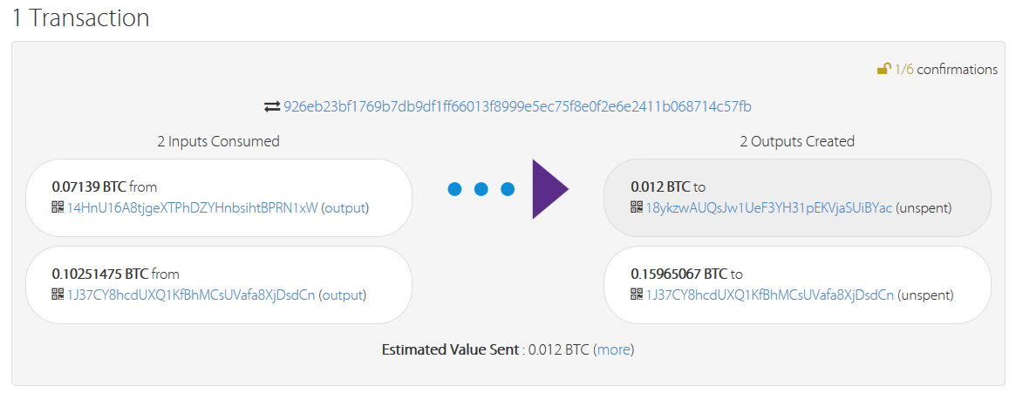1016x393 pixels.
Task: Open change output address 1J37CY8hcd link
Action: 770,295
